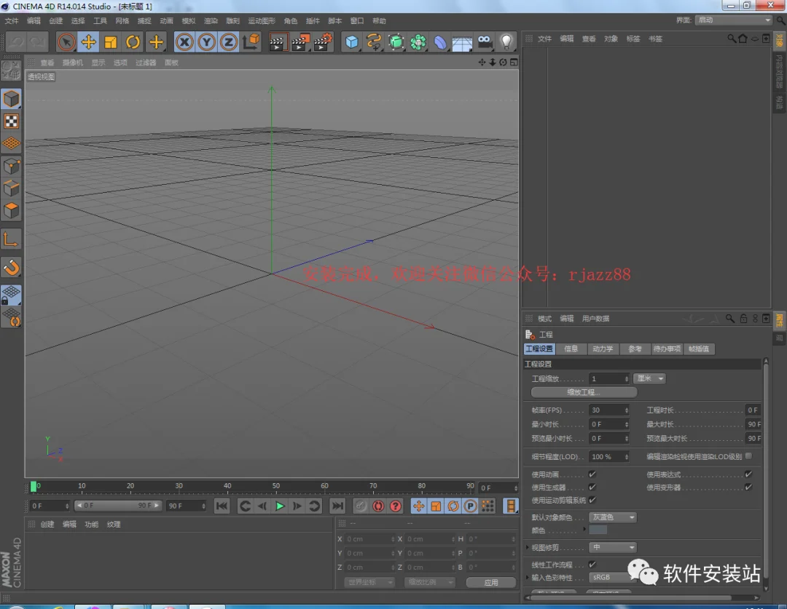Toggle the Y axis lock
787x609 pixels.
pyautogui.click(x=206, y=42)
